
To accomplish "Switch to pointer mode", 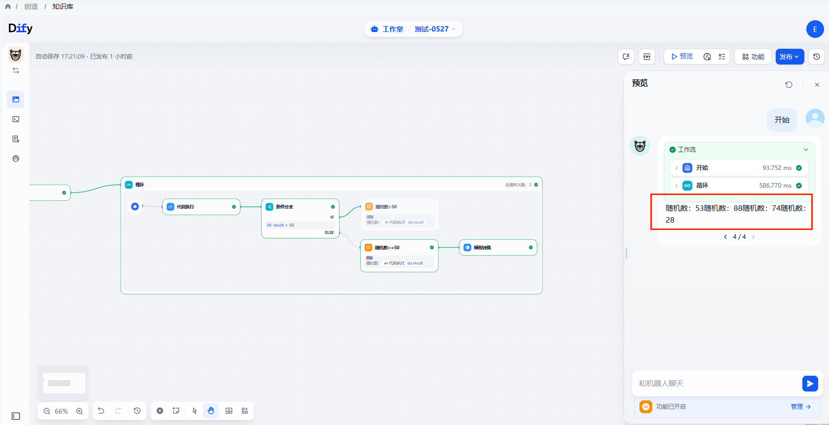I will tap(194, 411).
